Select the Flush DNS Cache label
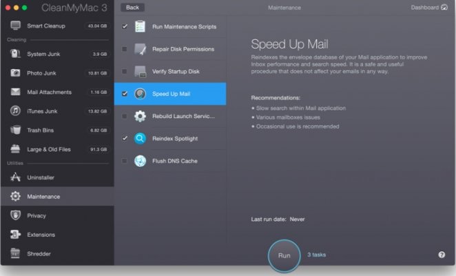Screen dimensions: 456x276 coord(175,161)
